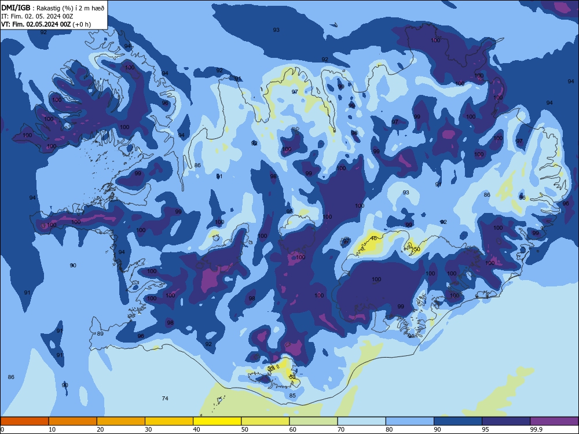
Task: Pick the yellow-green 60–70 legend swatch
Action: pos(313,421)
